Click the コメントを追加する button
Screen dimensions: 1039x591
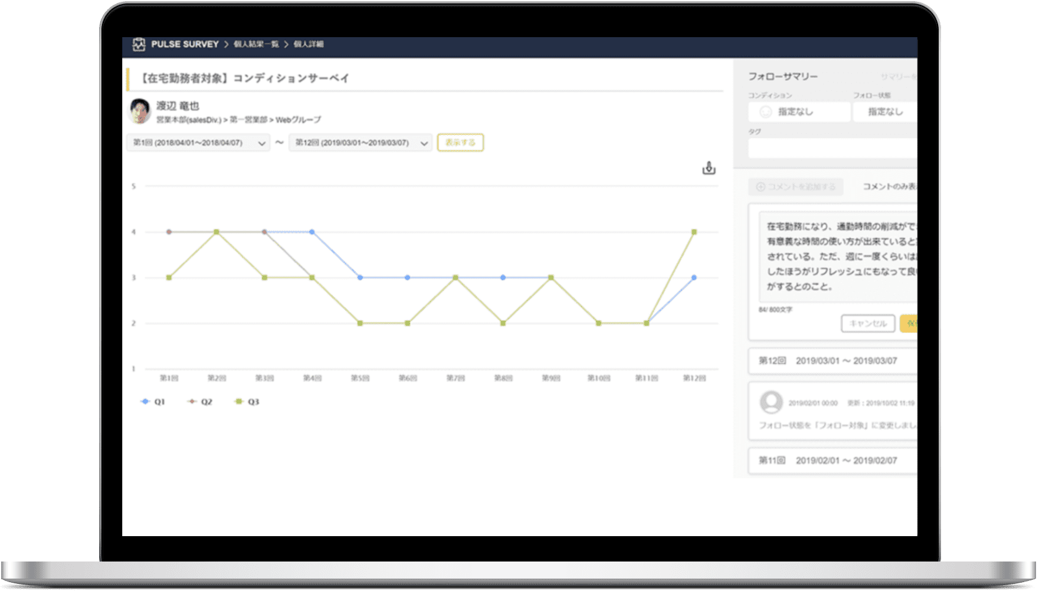click(796, 187)
